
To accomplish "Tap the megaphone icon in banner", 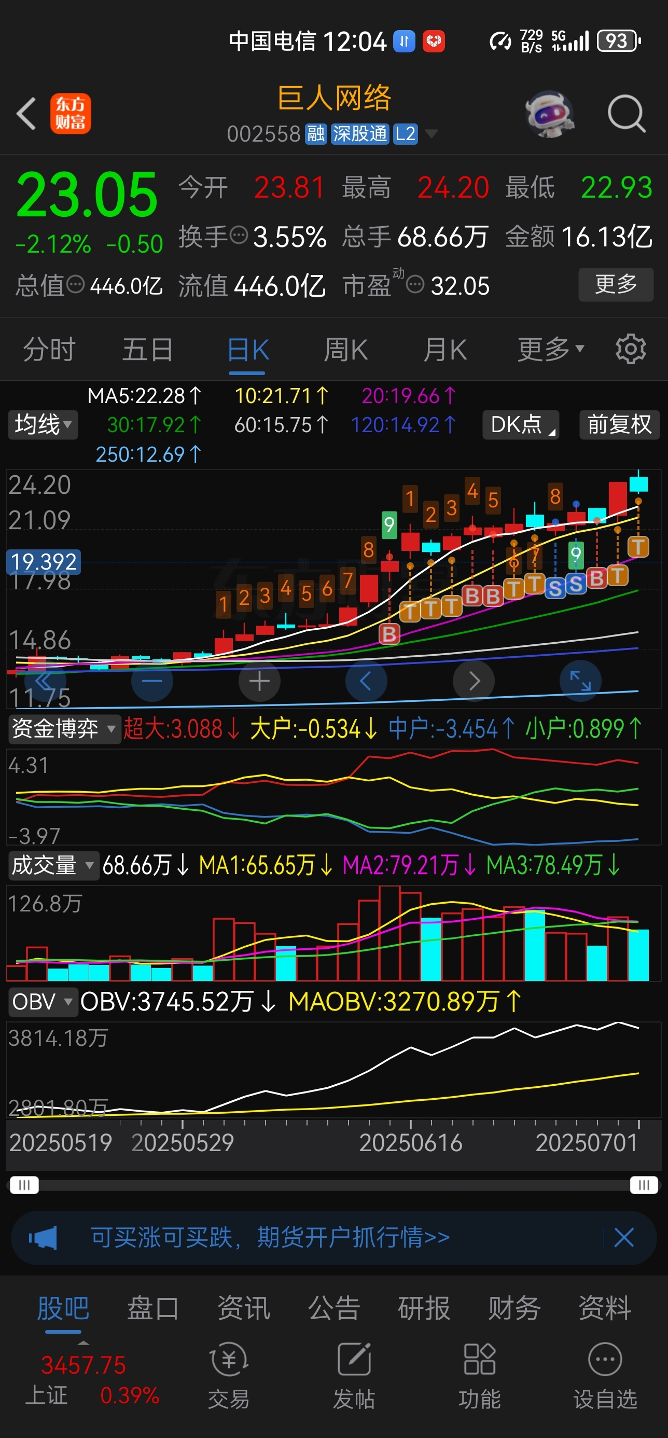I will click(43, 1238).
